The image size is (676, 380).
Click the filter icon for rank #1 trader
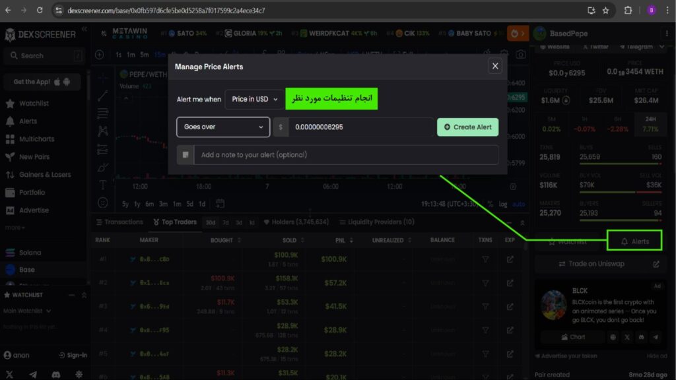point(485,259)
